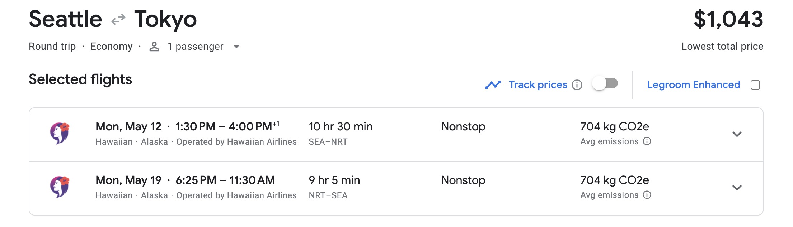Open the Round trip option
This screenshot has width=793, height=227.
[52, 46]
